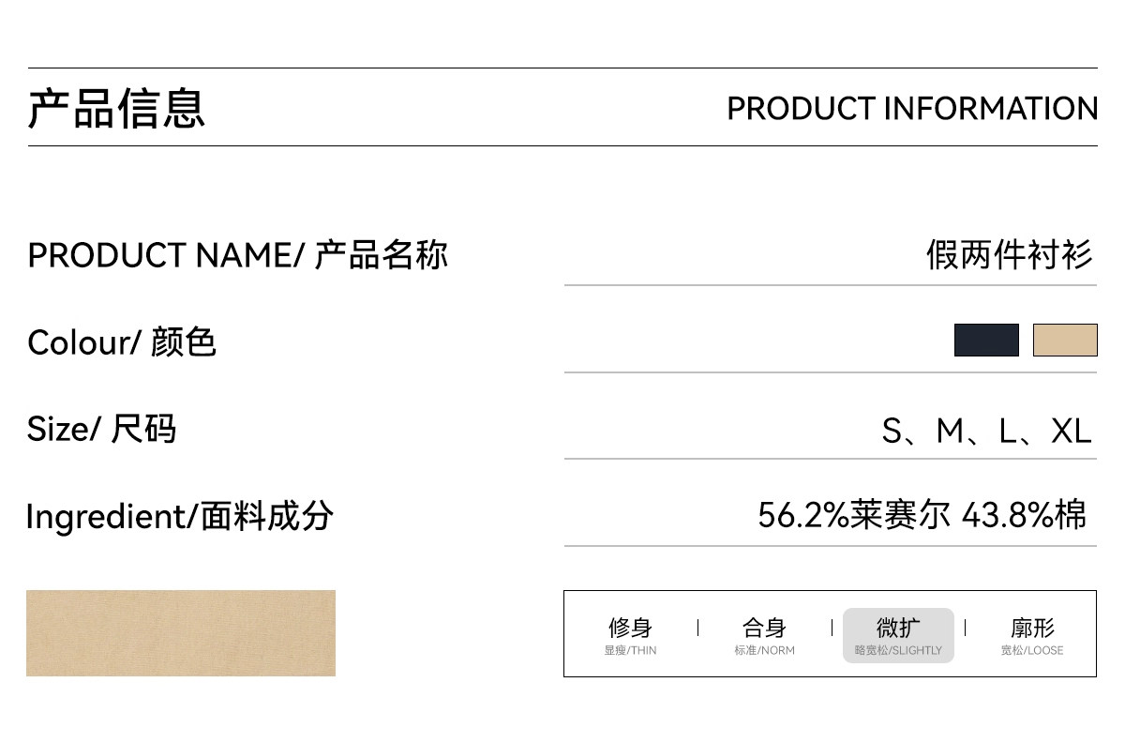Screen dimensions: 1125x743
Task: Click the product name 假两件衬衫
Action: (1010, 254)
